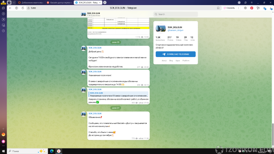Add a sidebar app with the plus icon
Viewport: 274px width, 154px height.
point(3,129)
